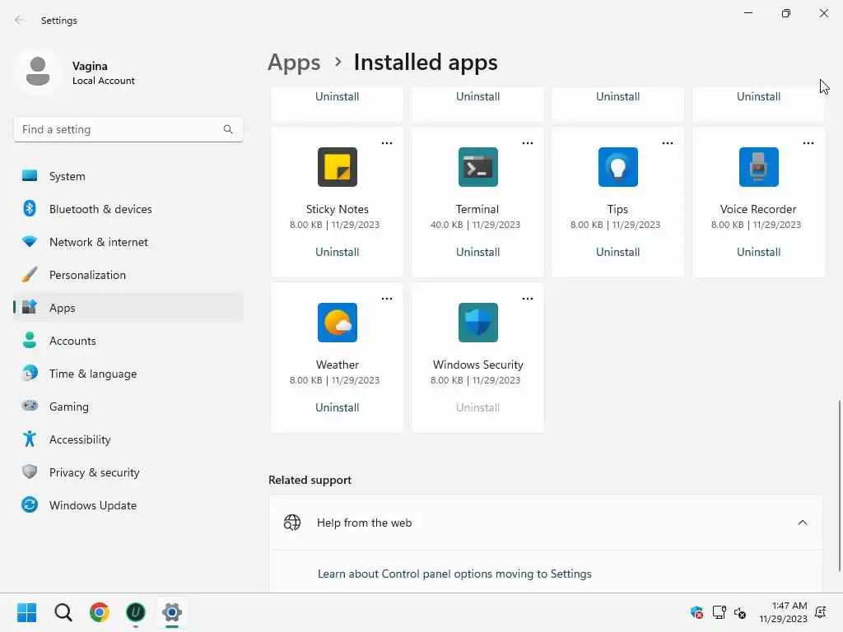Open Bluetooth & devices settings

[128, 209]
